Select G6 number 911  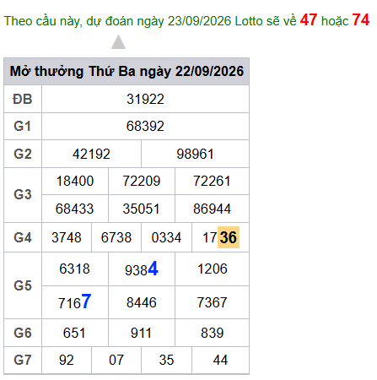[x=141, y=333]
